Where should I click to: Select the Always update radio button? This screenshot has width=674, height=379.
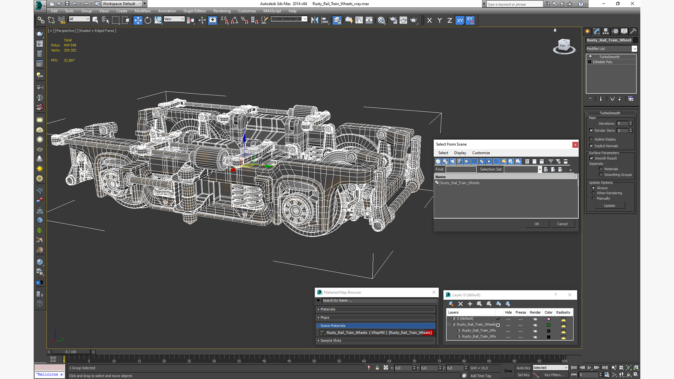coord(593,188)
